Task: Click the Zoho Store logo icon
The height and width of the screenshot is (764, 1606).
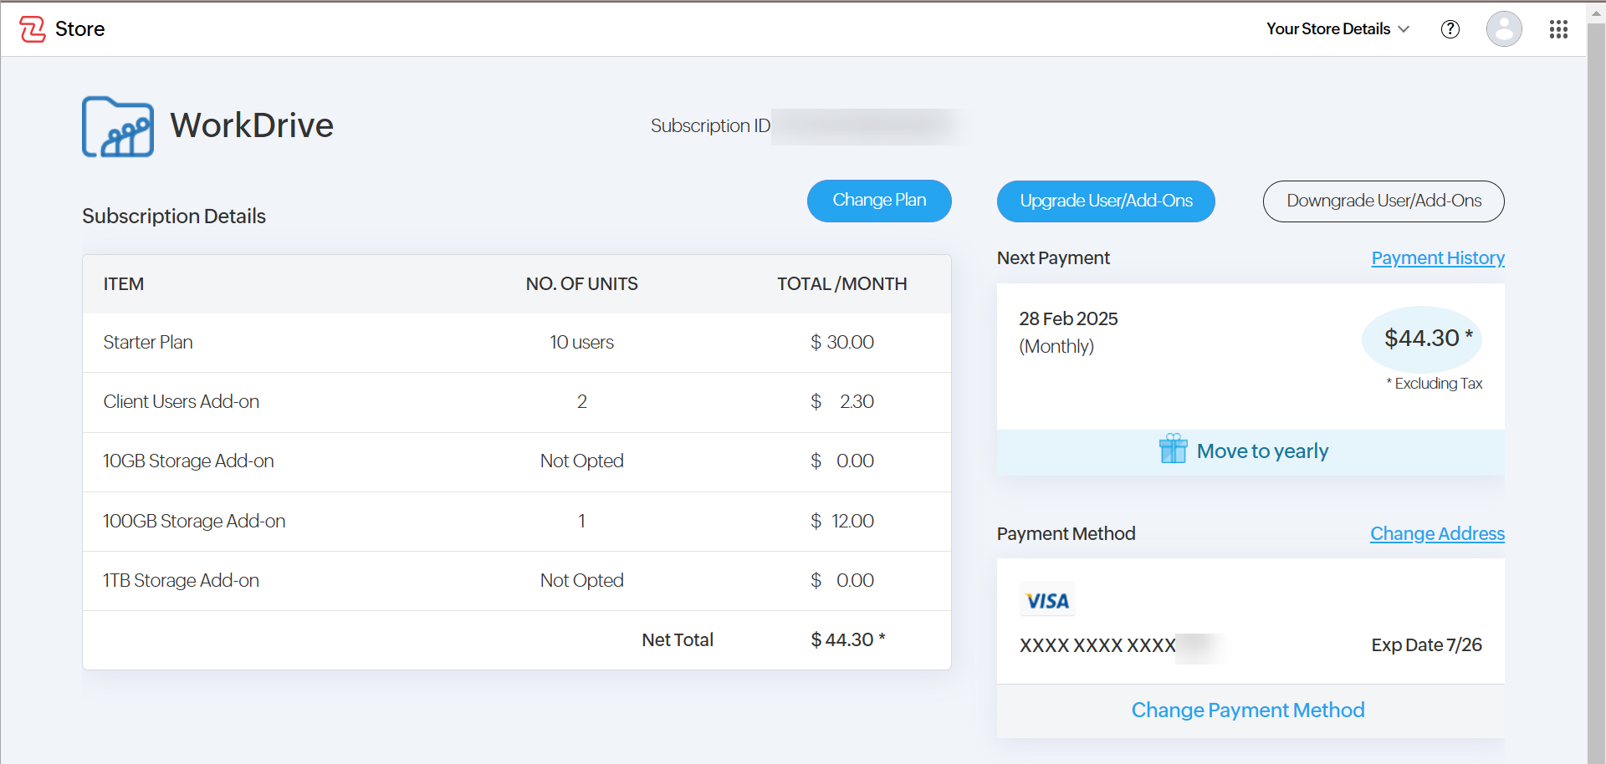Action: click(x=33, y=29)
